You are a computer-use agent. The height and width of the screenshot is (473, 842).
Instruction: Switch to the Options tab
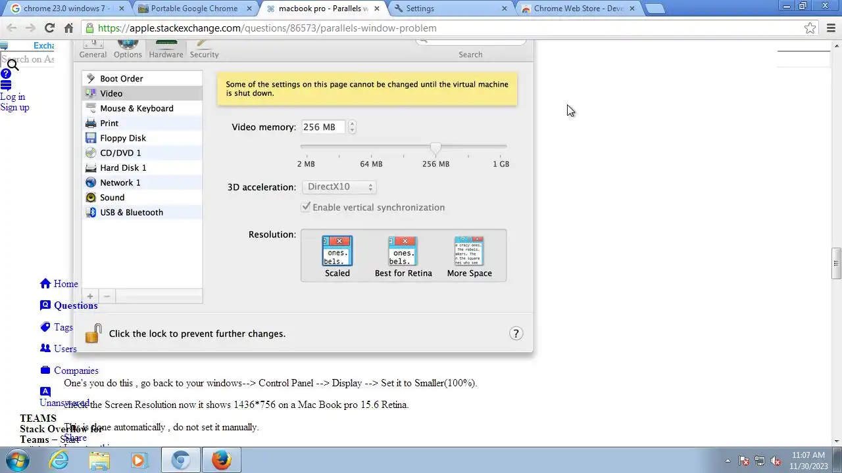click(128, 50)
